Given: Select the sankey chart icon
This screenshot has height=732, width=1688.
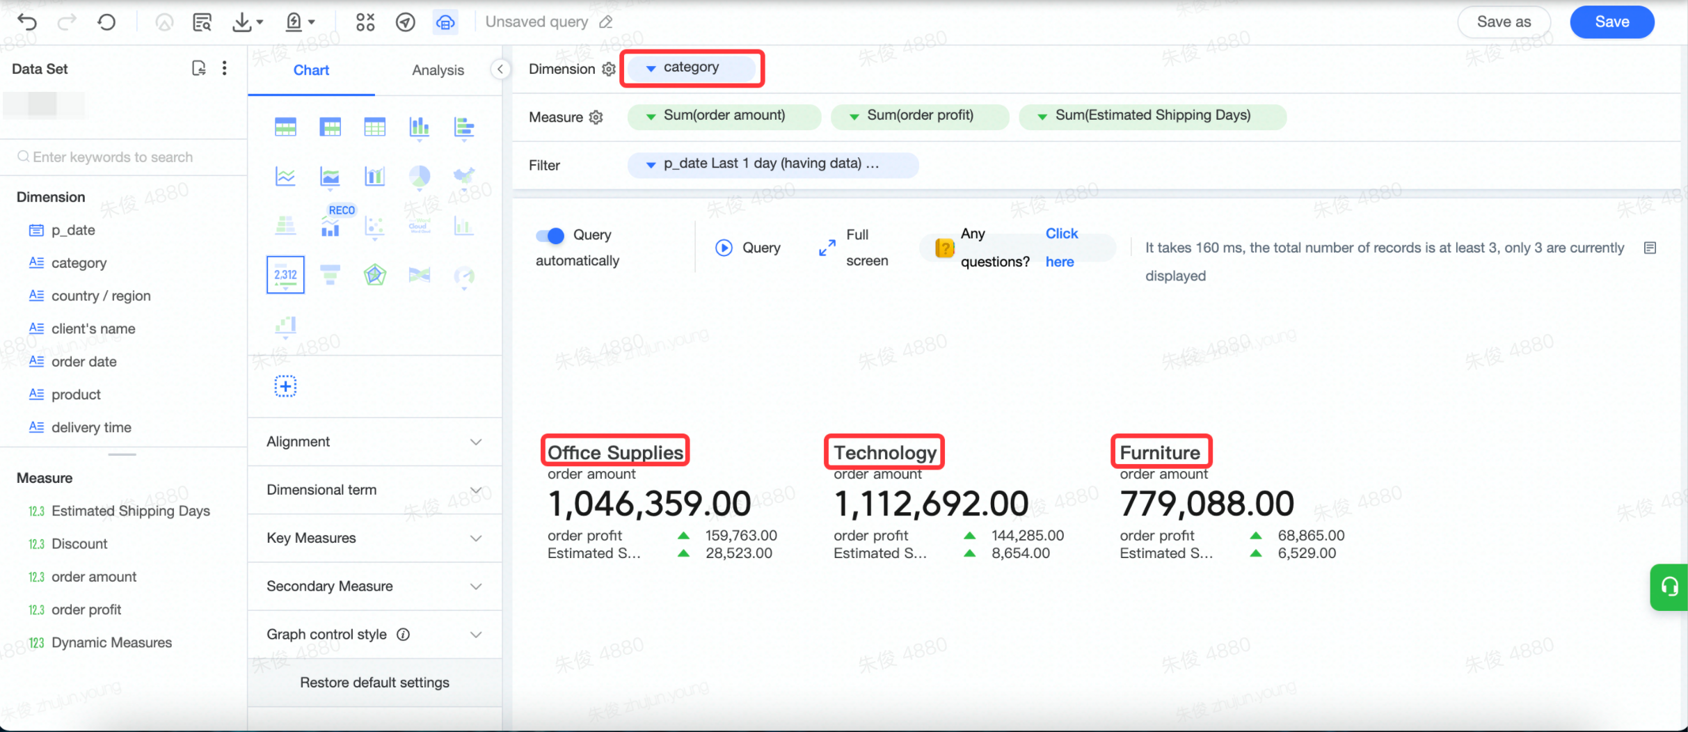Looking at the screenshot, I should point(419,275).
